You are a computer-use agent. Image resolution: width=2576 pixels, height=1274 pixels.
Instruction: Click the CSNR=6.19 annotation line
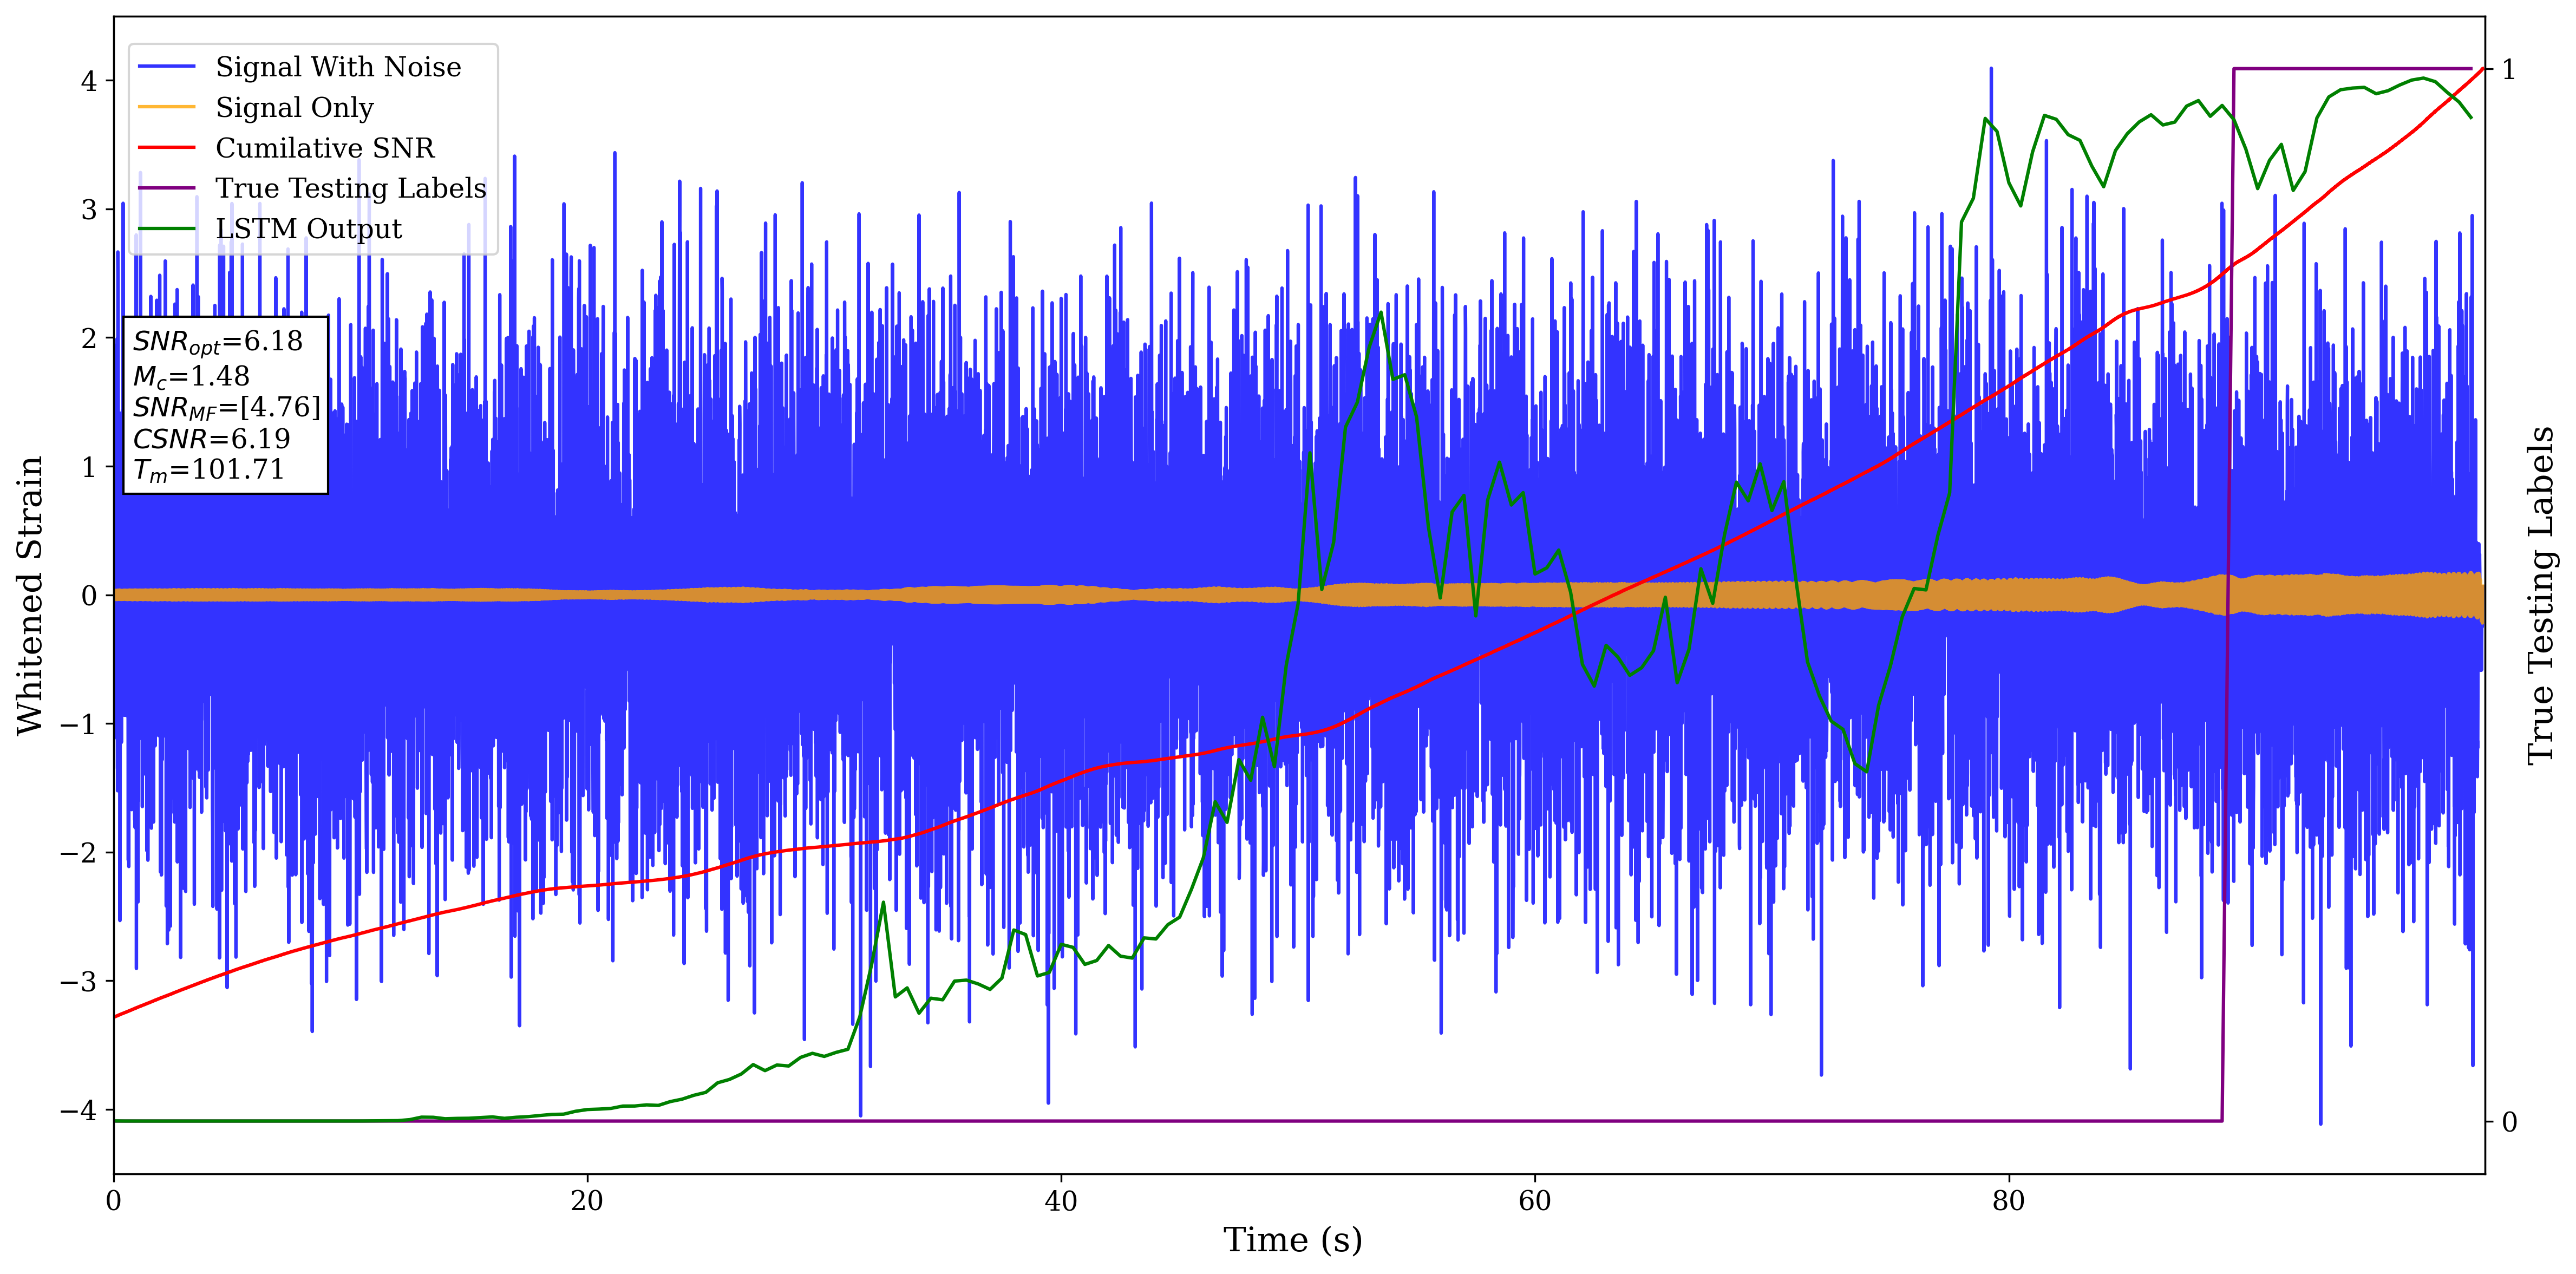211,439
